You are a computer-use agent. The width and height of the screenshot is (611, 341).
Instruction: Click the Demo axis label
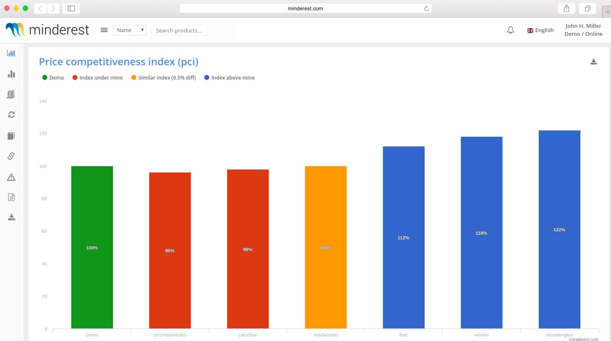pyautogui.click(x=92, y=335)
